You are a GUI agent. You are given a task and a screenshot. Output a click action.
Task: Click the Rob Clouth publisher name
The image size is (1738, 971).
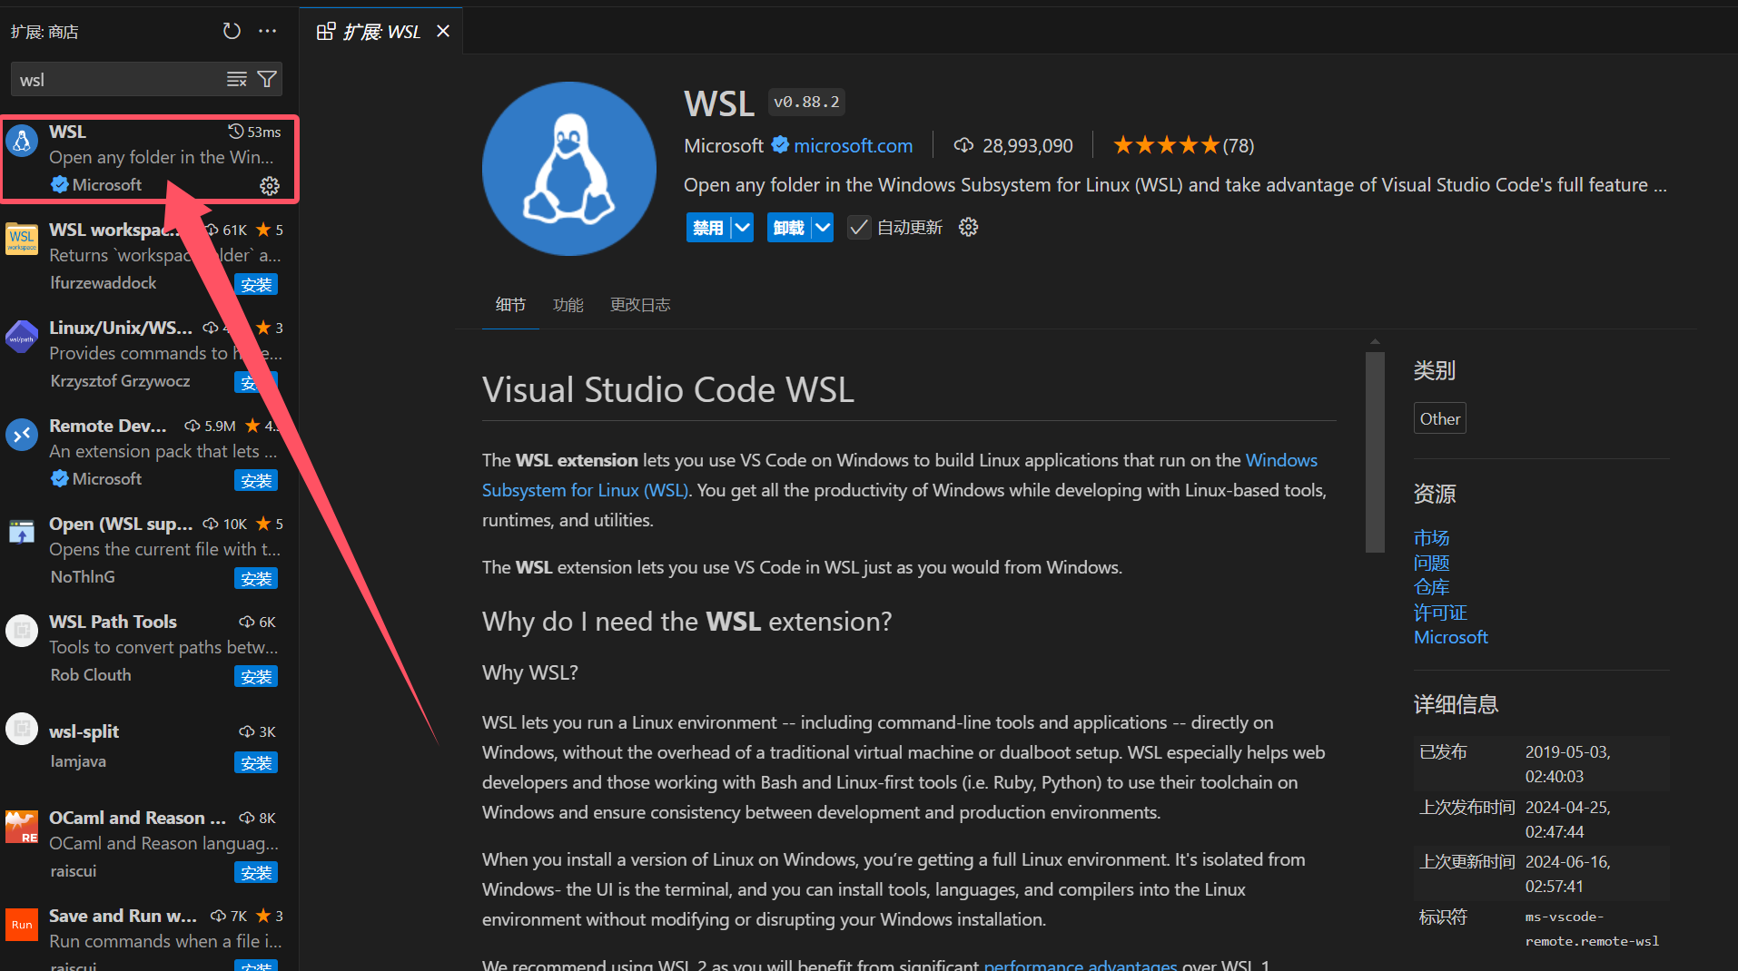91,674
